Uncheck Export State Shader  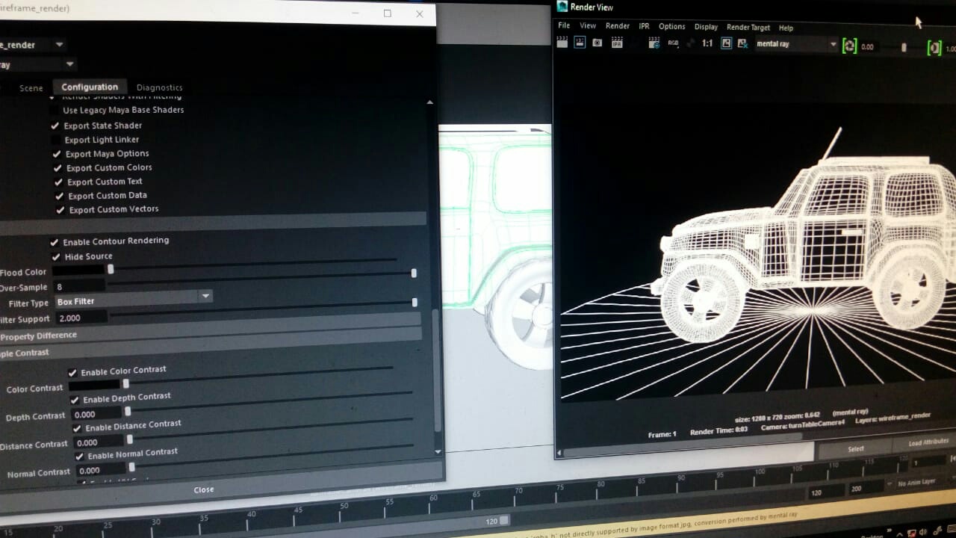click(x=55, y=126)
